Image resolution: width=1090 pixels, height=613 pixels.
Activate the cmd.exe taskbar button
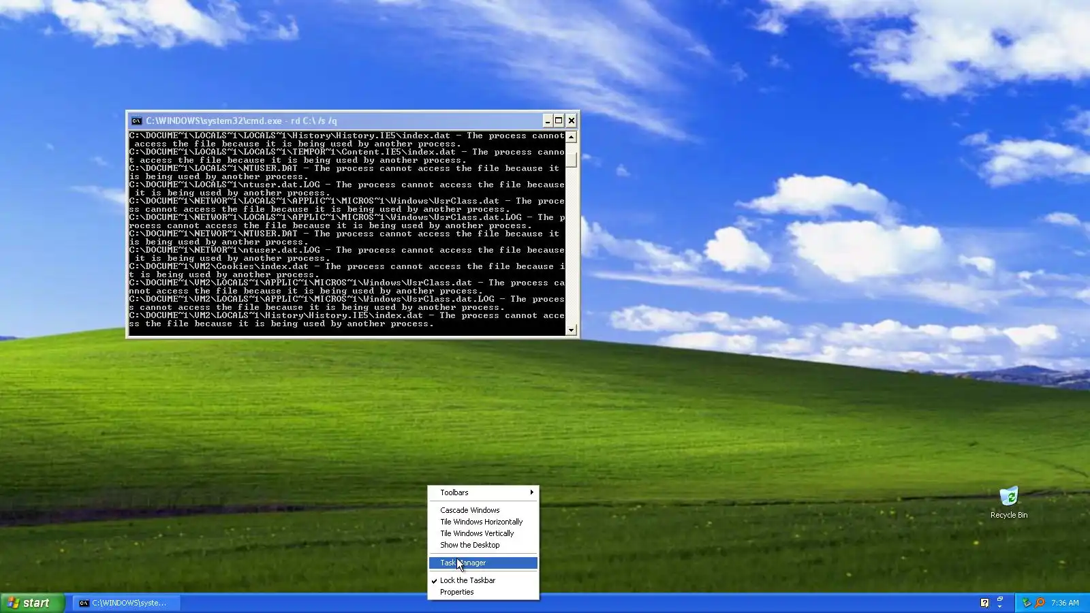[x=127, y=603]
